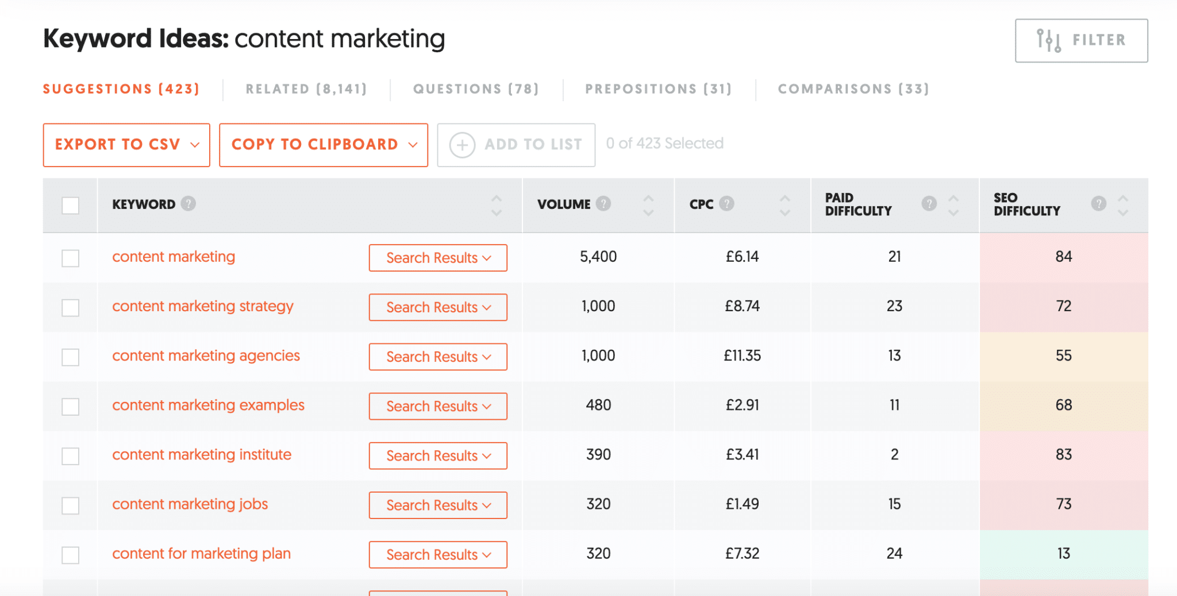Open Search Results dropdown for 'content marketing jobs'

click(438, 505)
